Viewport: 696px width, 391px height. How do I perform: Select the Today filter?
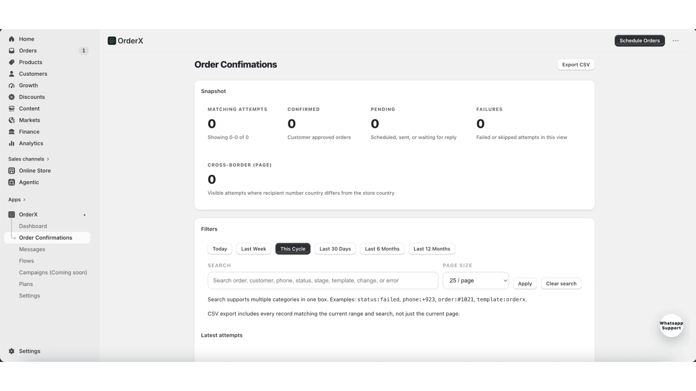pyautogui.click(x=220, y=249)
